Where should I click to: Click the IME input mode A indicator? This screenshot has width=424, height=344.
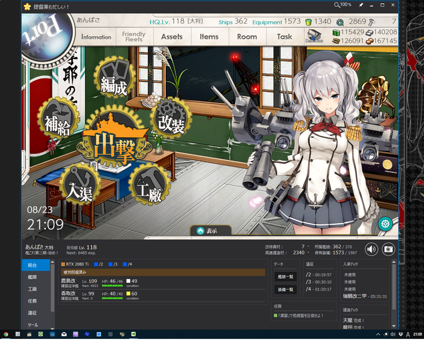[408, 335]
